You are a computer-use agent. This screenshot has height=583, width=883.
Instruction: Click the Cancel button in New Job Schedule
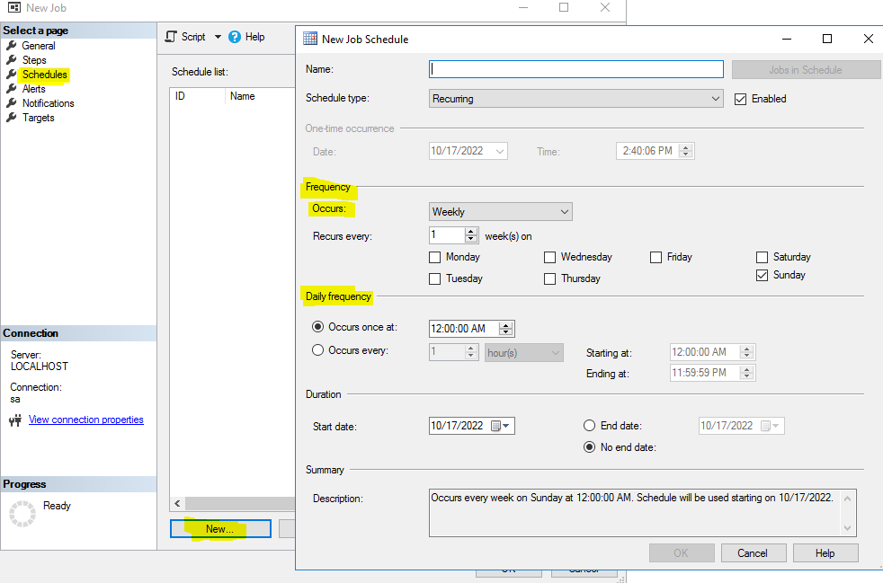[x=753, y=552]
